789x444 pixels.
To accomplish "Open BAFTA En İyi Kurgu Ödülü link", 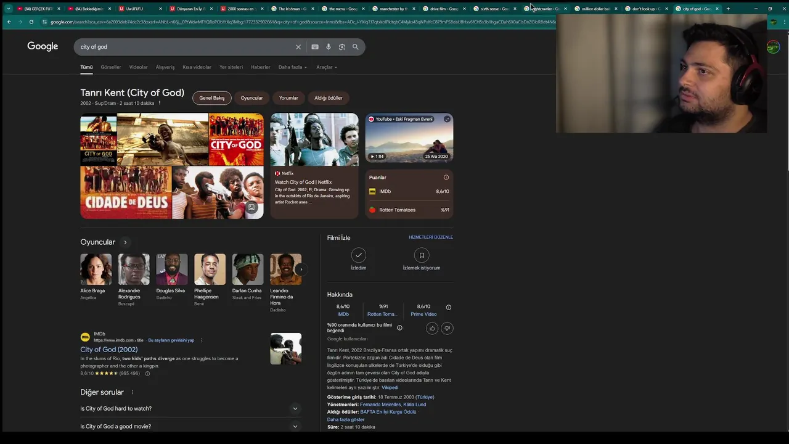I will coord(388,412).
